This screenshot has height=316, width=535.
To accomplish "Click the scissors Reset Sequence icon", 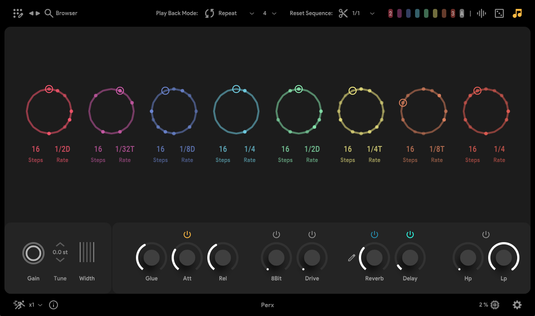I will coord(342,13).
